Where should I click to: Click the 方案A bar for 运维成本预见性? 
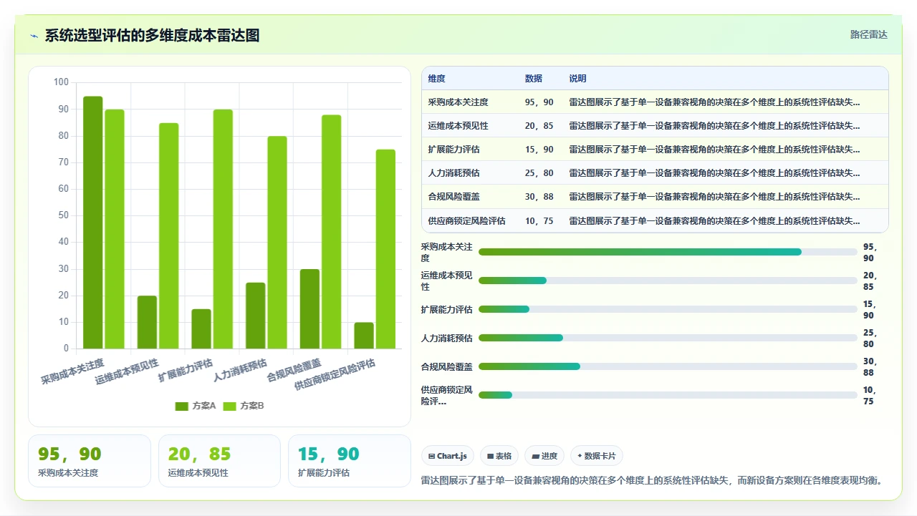pyautogui.click(x=147, y=322)
